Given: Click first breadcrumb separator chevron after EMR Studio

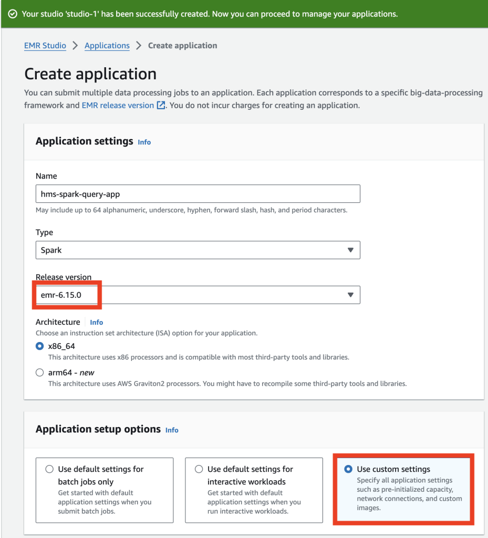Looking at the screenshot, I should click(75, 46).
